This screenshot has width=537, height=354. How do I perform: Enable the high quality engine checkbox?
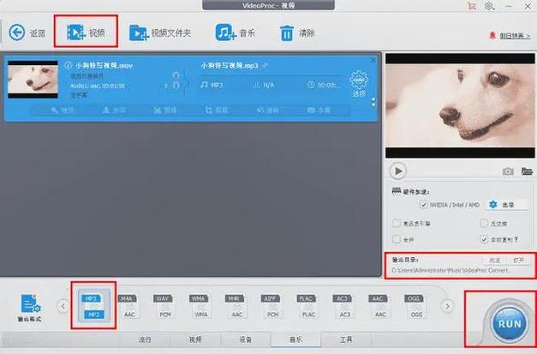pos(397,224)
